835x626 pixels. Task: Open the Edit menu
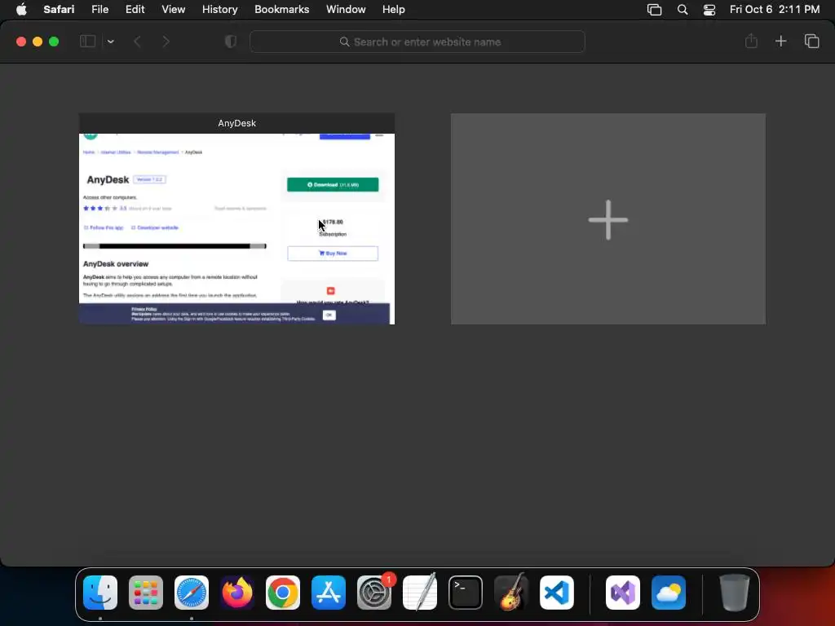pos(135,9)
